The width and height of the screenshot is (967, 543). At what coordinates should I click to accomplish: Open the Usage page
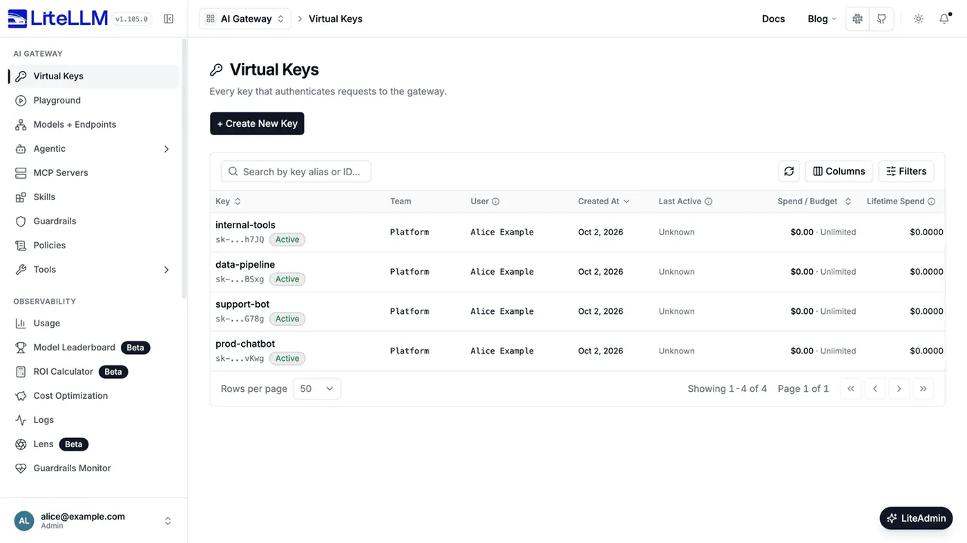(93, 323)
